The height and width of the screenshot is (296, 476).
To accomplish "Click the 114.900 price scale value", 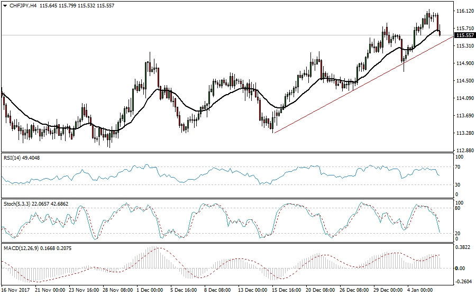I will tap(465, 63).
